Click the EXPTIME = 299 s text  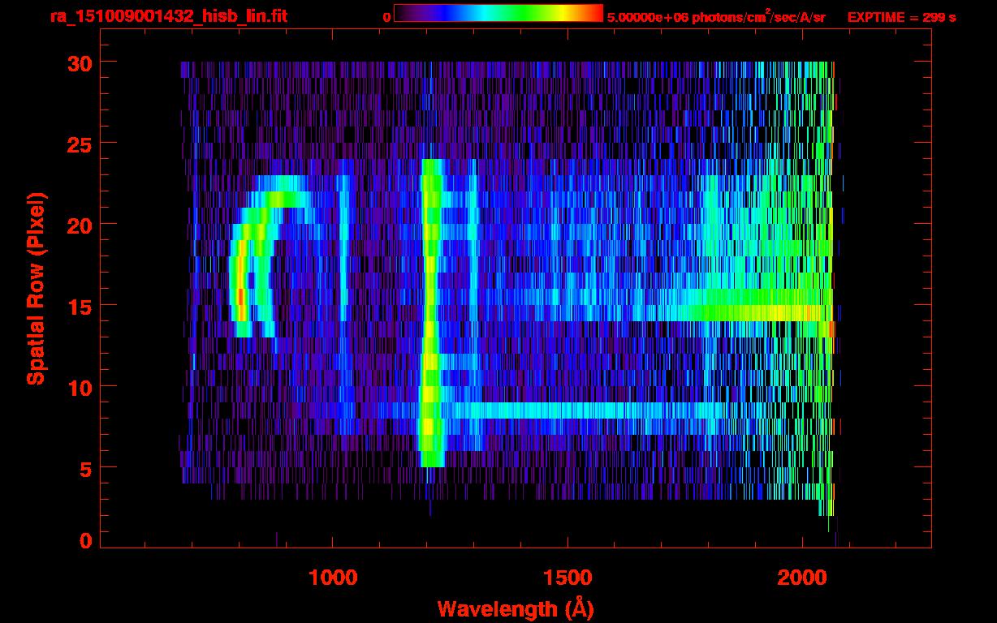tap(901, 17)
